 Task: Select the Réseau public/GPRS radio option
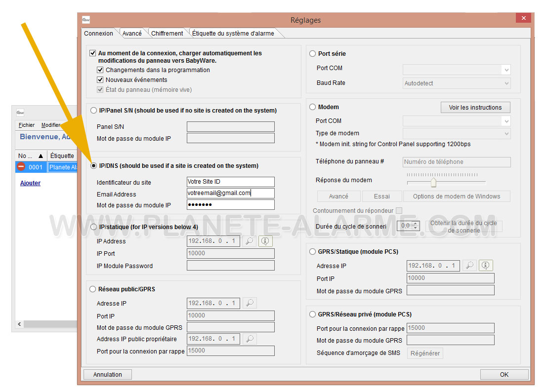pyautogui.click(x=92, y=289)
